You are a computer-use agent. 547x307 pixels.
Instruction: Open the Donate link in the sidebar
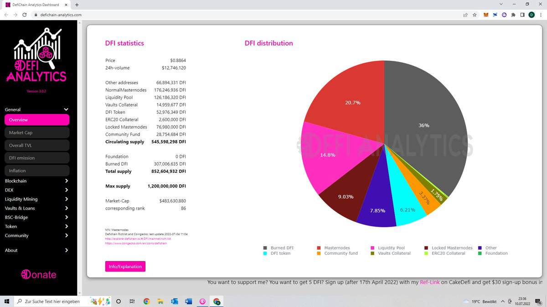(39, 274)
